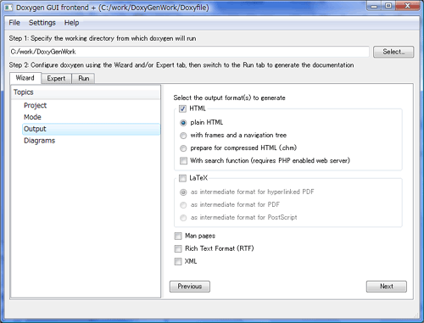The width and height of the screenshot is (424, 323).
Task: Select the Diagrams topic
Action: pyautogui.click(x=39, y=141)
